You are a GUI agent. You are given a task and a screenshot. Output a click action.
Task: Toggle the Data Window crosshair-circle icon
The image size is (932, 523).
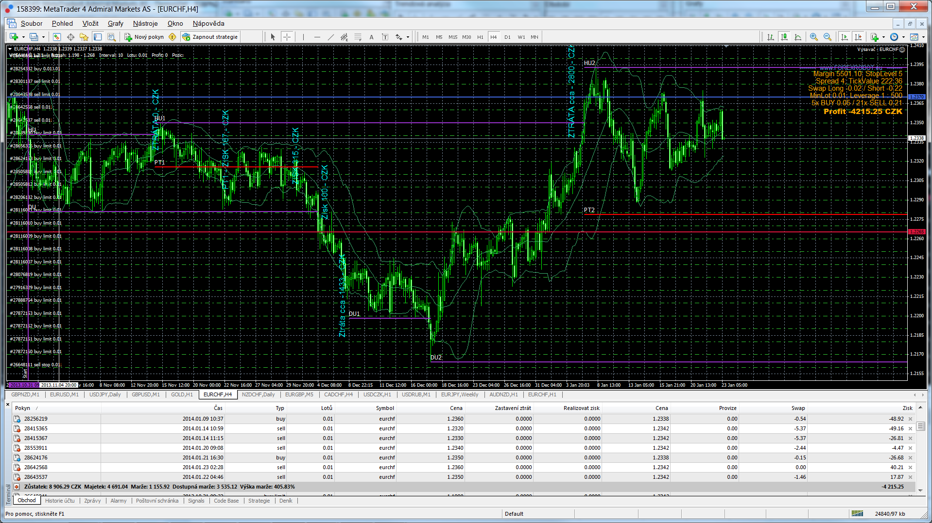(x=70, y=37)
